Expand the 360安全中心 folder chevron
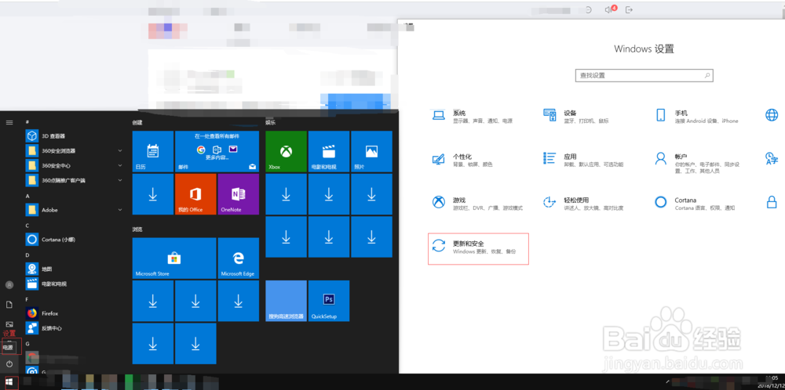Viewport: 785px width, 390px height. point(119,165)
